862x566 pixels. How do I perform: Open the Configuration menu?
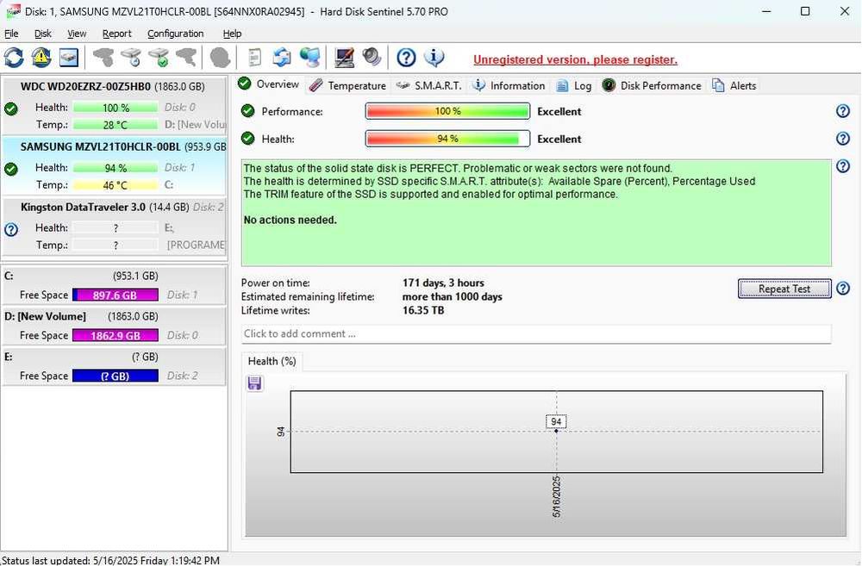point(175,34)
